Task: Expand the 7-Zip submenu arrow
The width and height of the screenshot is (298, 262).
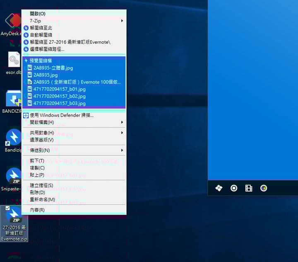Action: click(122, 21)
